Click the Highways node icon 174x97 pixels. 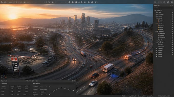click(158, 26)
